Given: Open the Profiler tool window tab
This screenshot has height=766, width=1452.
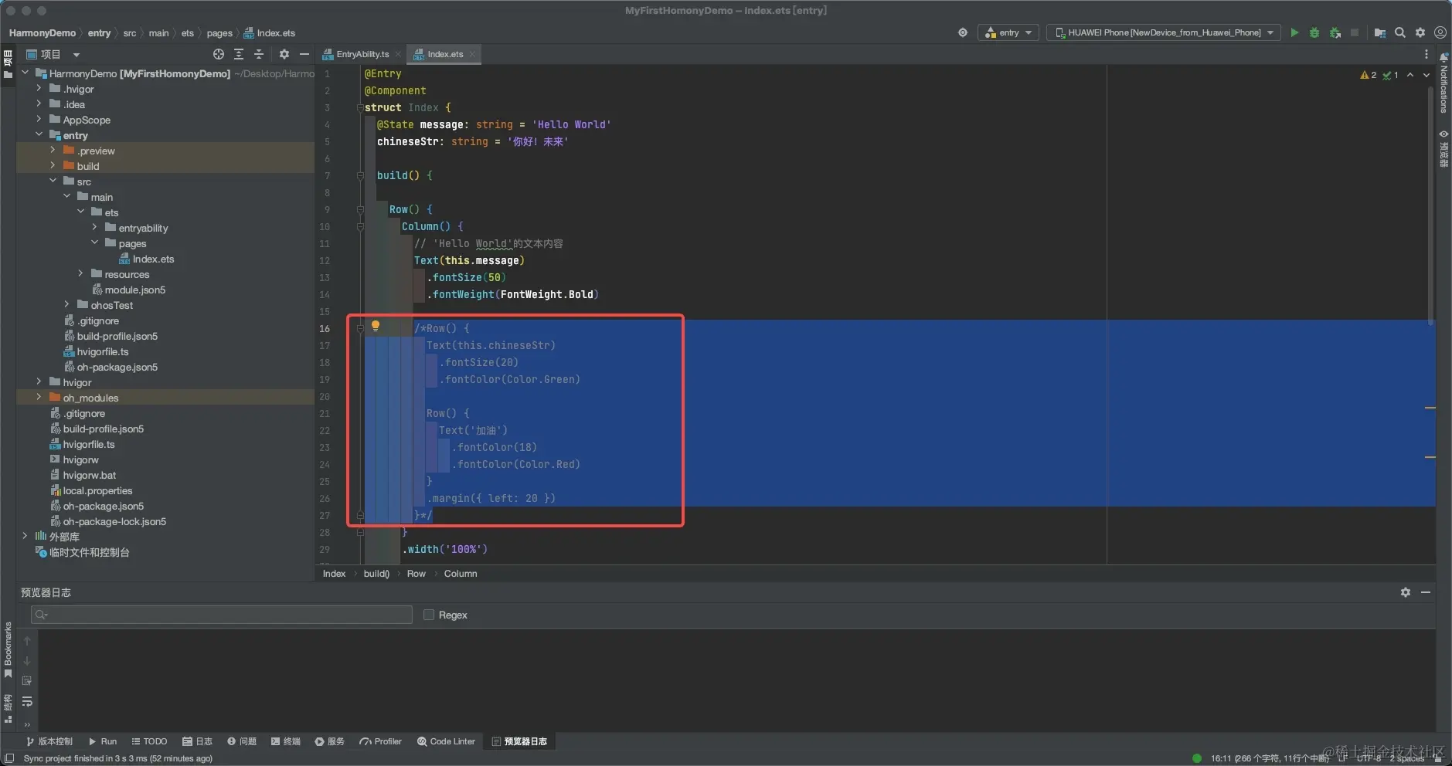Looking at the screenshot, I should (381, 741).
